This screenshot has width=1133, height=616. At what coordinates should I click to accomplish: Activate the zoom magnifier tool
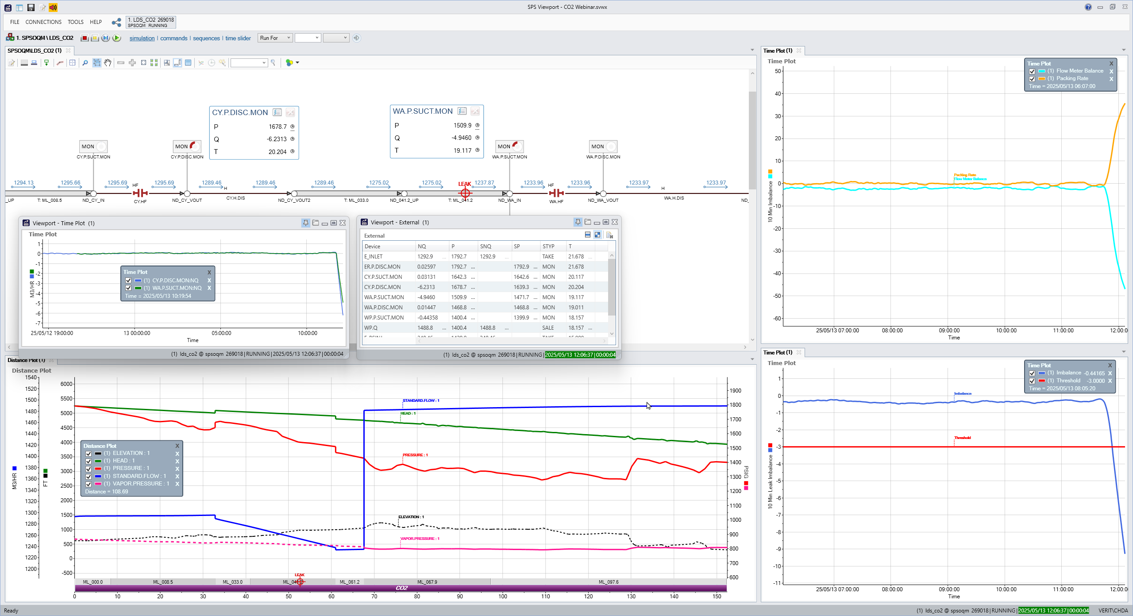click(x=85, y=62)
